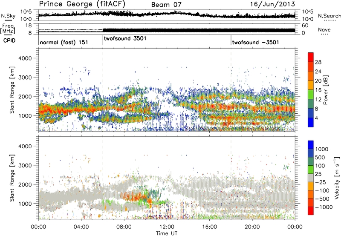Click the 'Freq. [MHz]' axis label
The height and width of the screenshot is (236, 341).
coord(8,29)
